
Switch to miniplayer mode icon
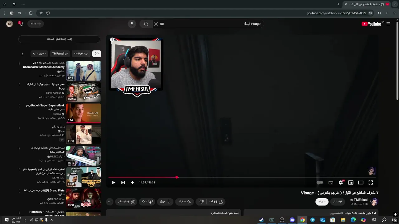[x=351, y=183]
